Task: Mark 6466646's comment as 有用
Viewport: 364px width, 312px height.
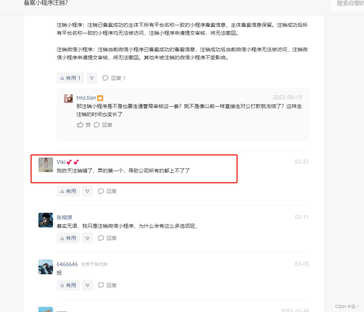Action: (x=68, y=285)
